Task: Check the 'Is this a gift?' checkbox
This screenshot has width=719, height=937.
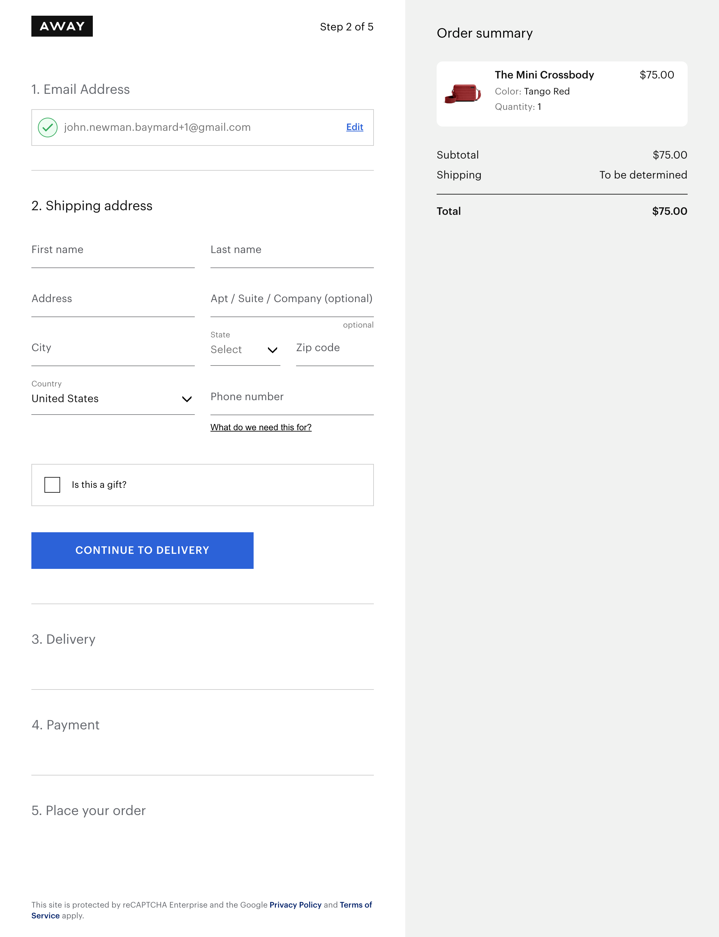Action: [52, 485]
